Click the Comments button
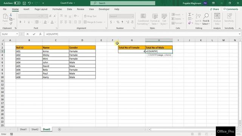This screenshot has height=136, width=242. [231, 9]
